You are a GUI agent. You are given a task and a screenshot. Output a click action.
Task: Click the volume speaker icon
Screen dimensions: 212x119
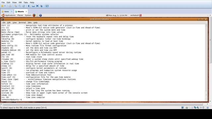tap(107, 16)
